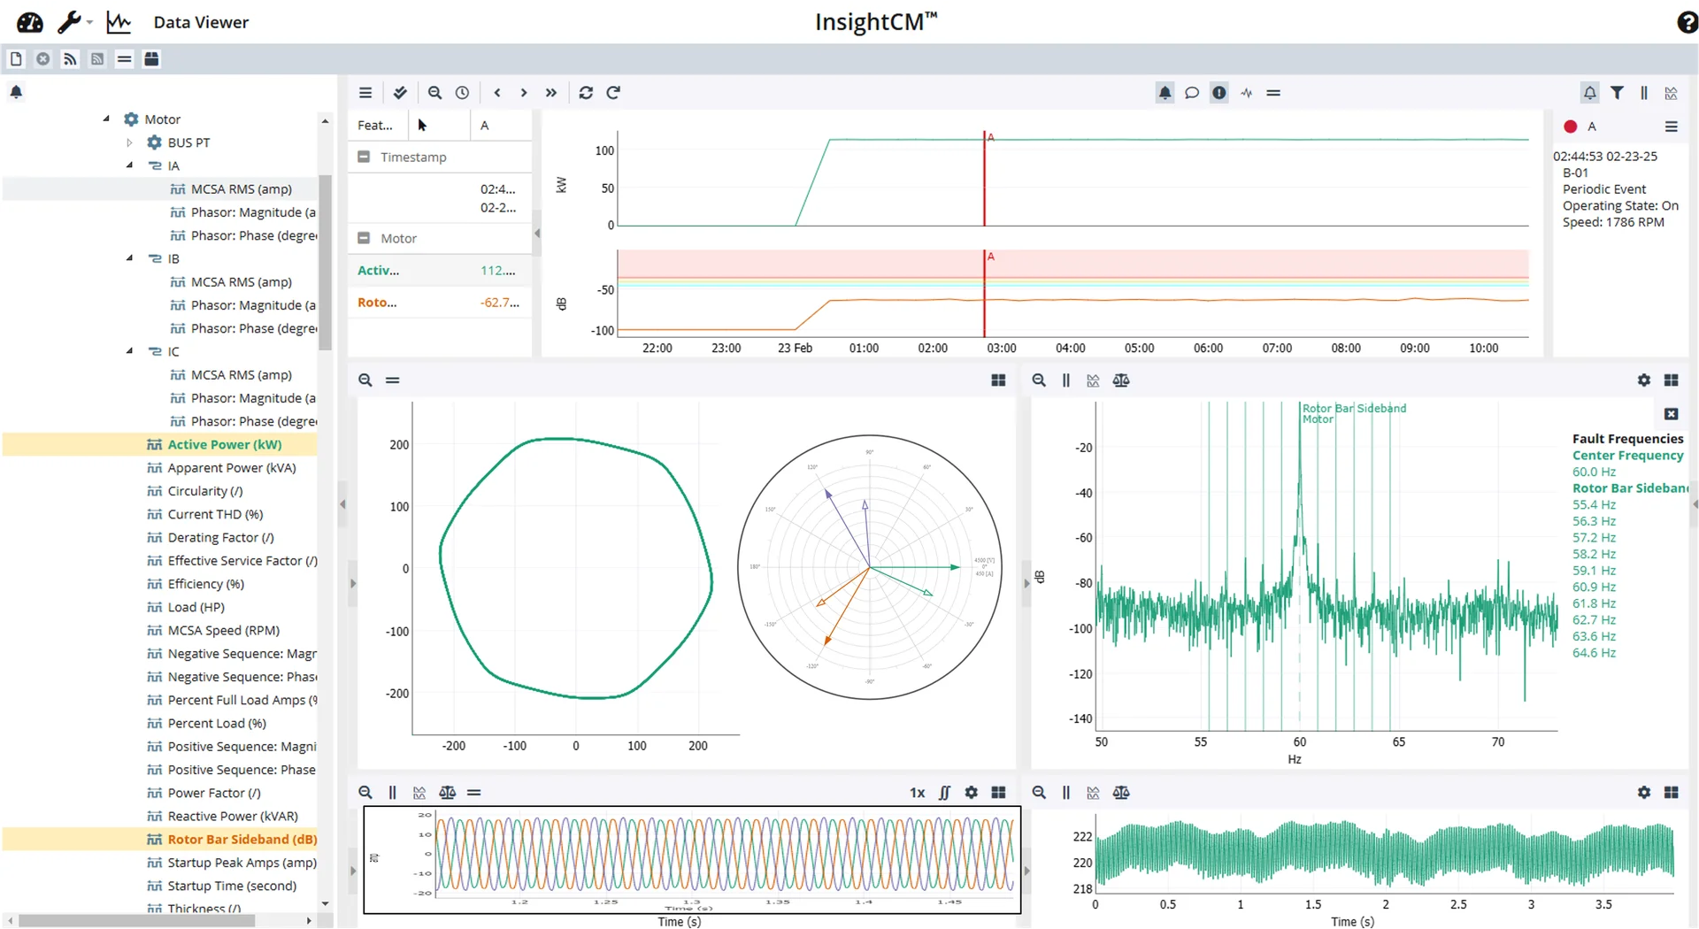Select Power Factor feature in tree
Viewport: 1699px width, 929px height.
(214, 794)
